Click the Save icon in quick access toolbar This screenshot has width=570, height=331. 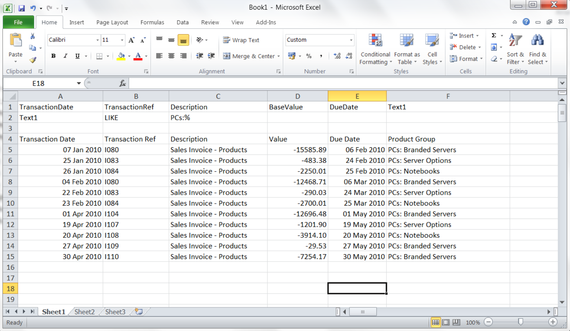pyautogui.click(x=22, y=8)
